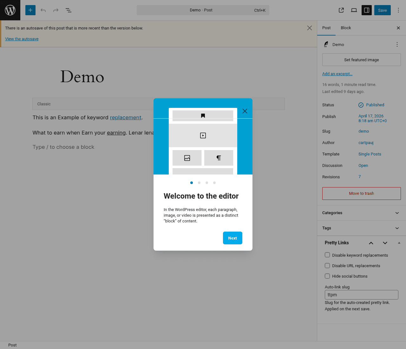Click the Type / to choose a block placeholder
406x349 pixels.
63,147
